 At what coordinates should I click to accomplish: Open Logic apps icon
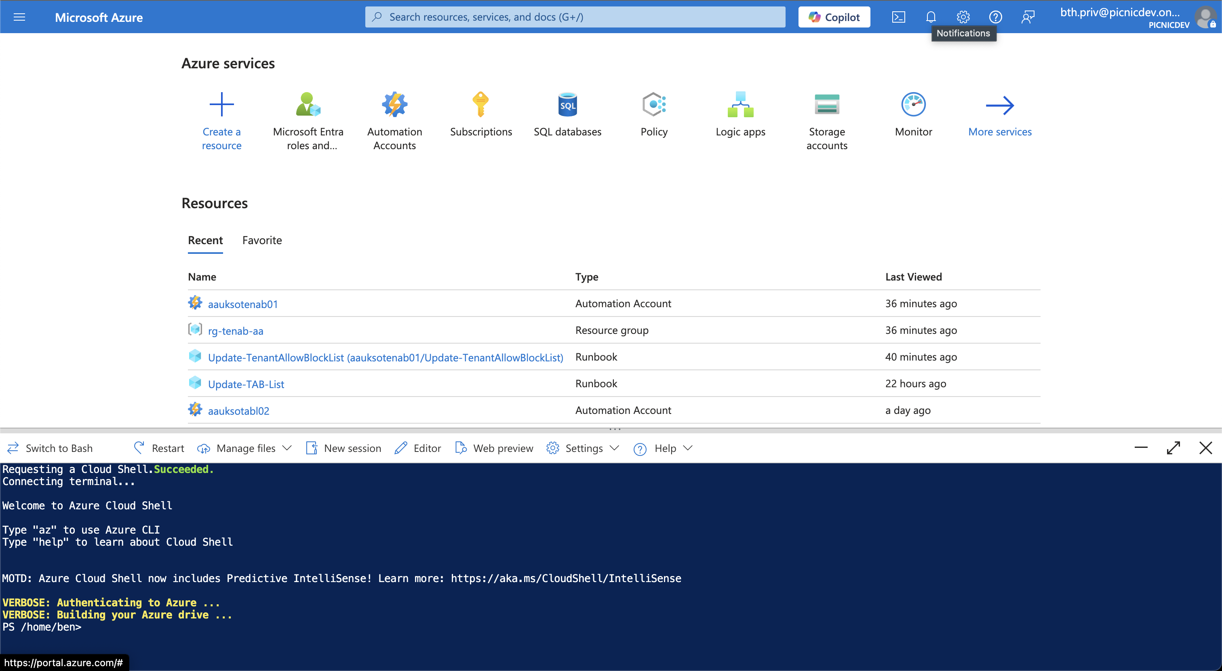pos(740,104)
